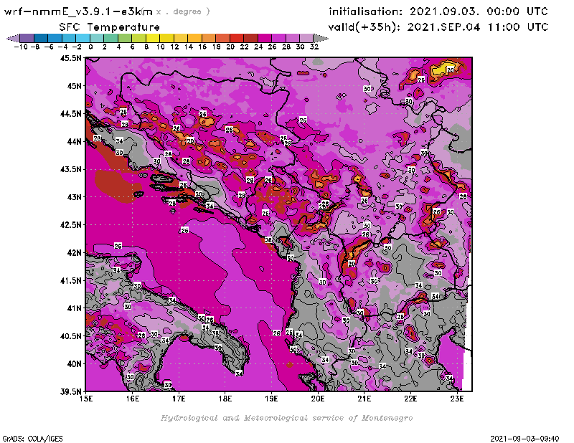The width and height of the screenshot is (574, 443).
Task: Click the model title 'wrf-nmmE_v3.9.1-e3km'
Action: (x=78, y=11)
